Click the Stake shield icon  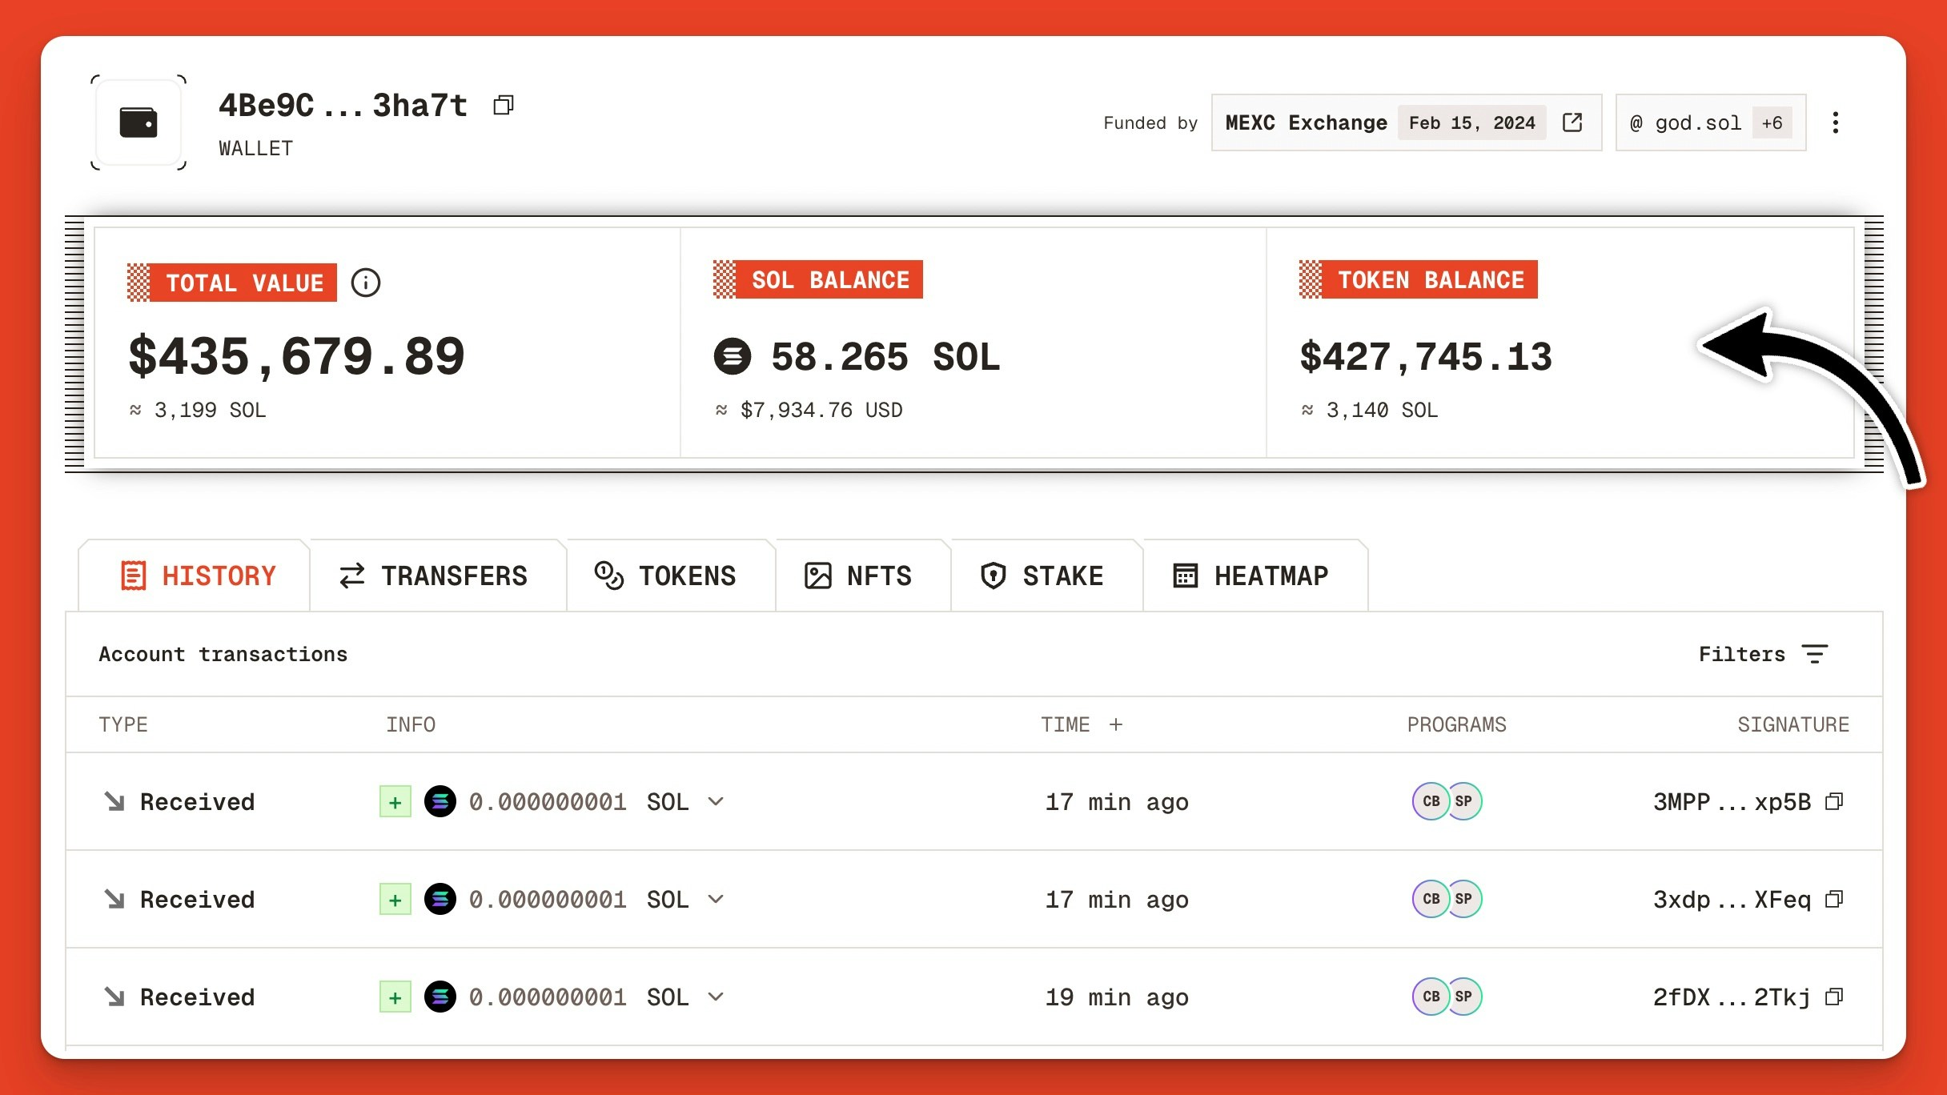pos(993,575)
